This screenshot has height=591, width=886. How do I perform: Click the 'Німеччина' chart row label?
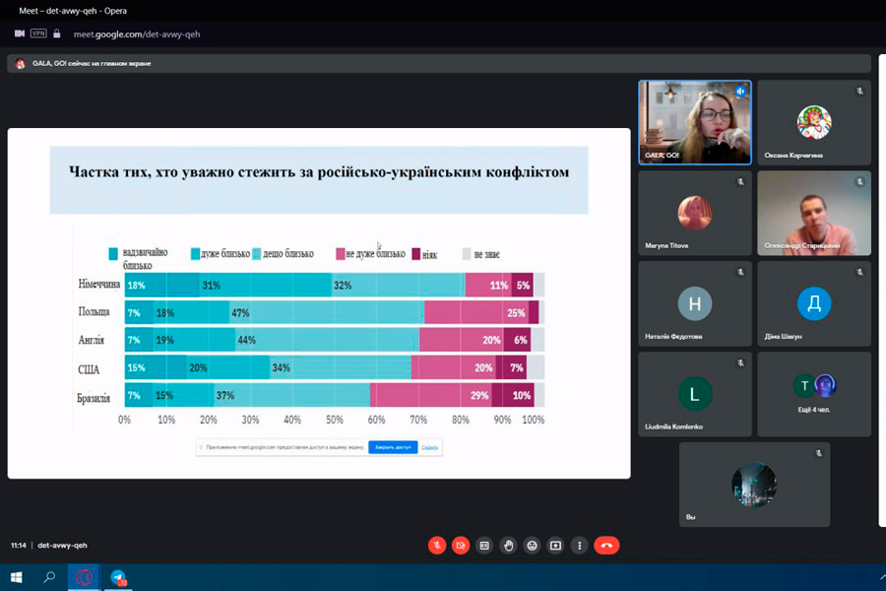pyautogui.click(x=99, y=284)
